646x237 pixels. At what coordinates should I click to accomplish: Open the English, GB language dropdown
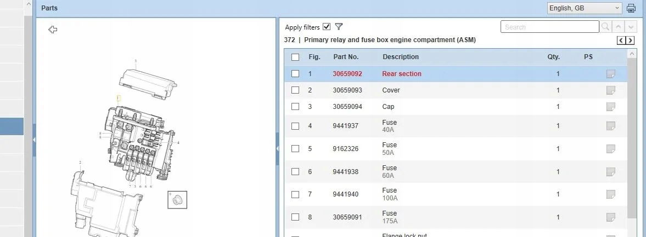584,8
